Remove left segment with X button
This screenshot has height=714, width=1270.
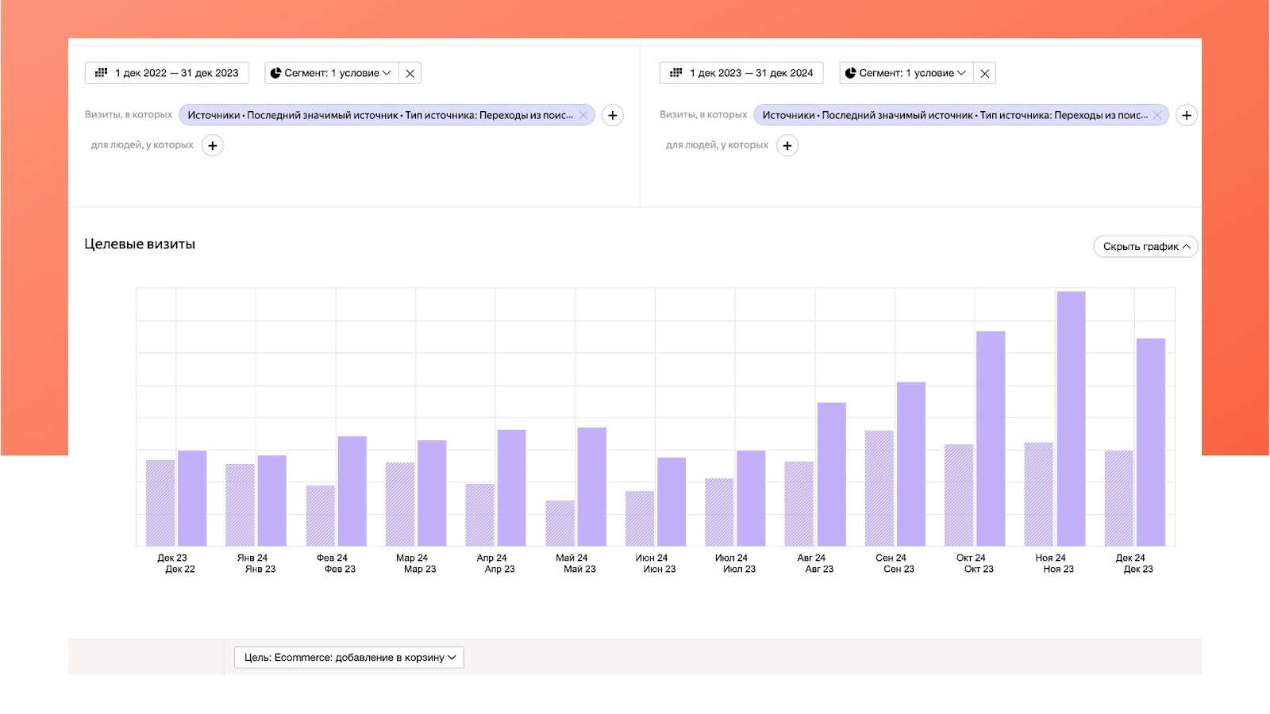point(410,74)
